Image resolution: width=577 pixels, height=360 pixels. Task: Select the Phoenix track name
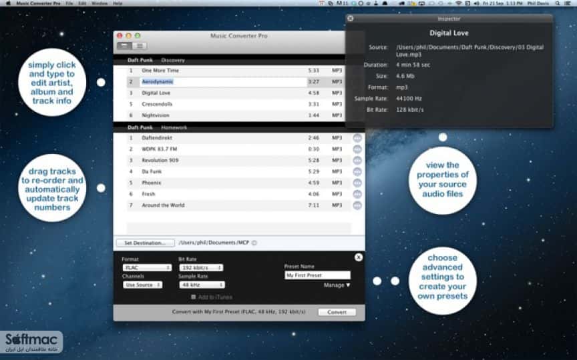pyautogui.click(x=151, y=183)
